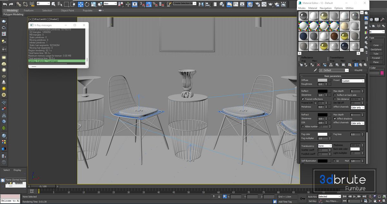Select the Select and Move tool

point(80,4)
